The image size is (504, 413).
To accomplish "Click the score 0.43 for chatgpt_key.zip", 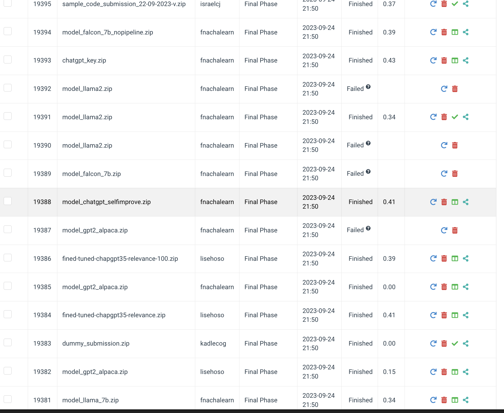I will (x=389, y=60).
